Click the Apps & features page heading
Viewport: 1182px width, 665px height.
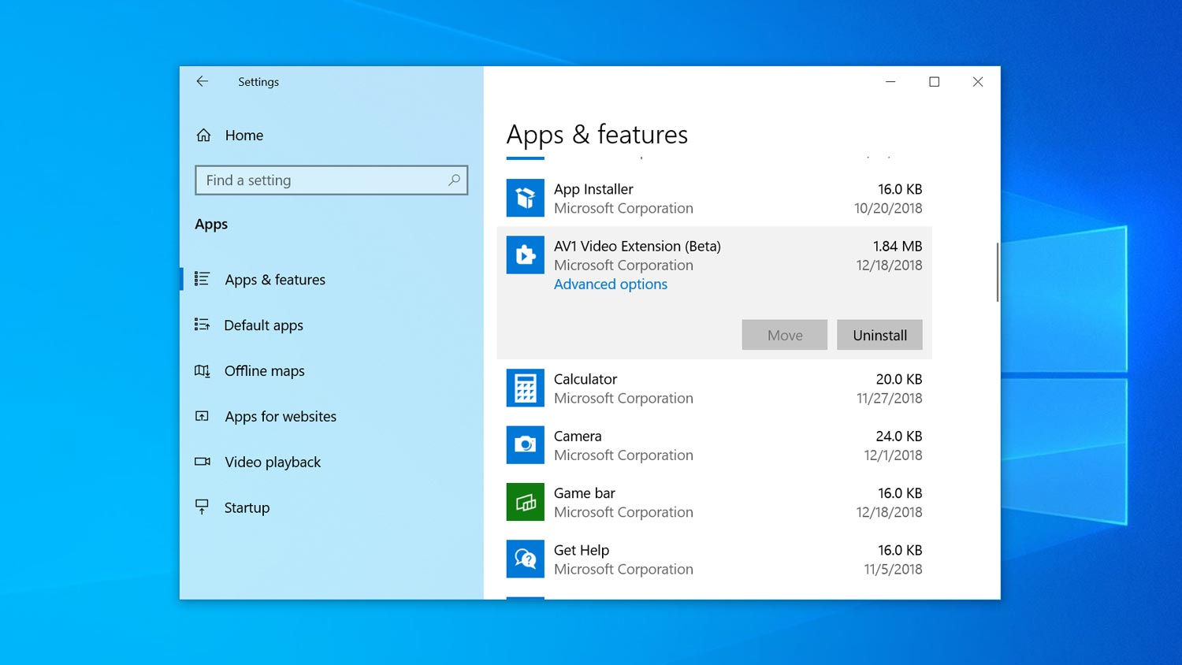click(x=597, y=135)
